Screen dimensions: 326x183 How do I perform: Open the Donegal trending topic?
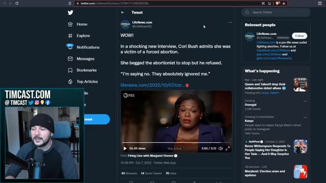click(251, 105)
